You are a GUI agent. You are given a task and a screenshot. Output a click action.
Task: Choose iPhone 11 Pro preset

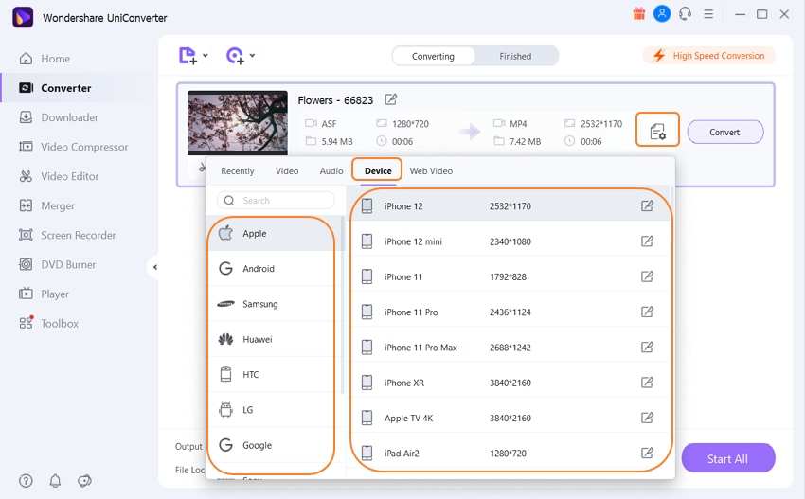510,312
